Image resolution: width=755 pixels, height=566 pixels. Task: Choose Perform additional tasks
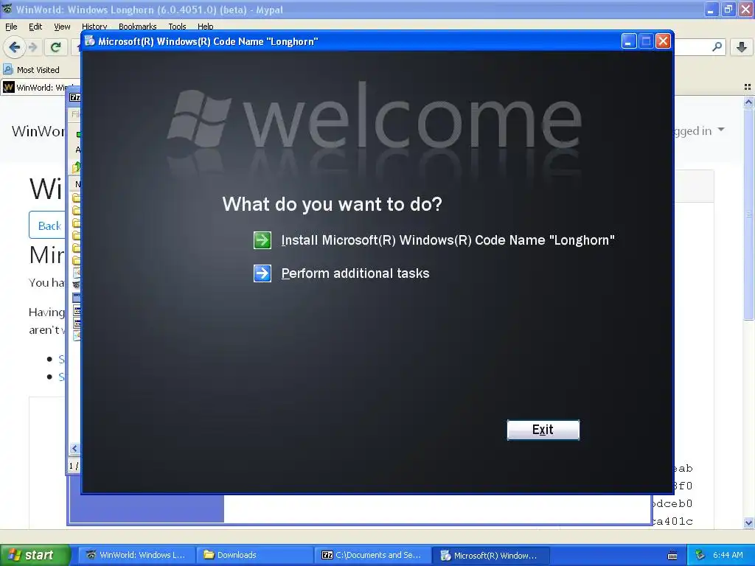pyautogui.click(x=355, y=273)
